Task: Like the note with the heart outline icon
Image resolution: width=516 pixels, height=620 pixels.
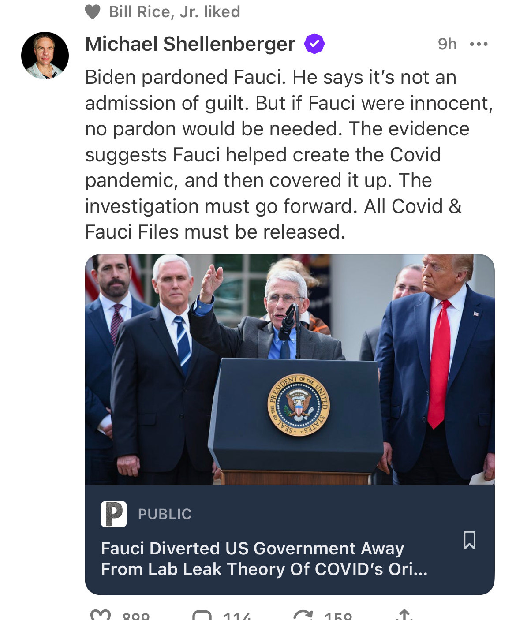Action: (101, 615)
